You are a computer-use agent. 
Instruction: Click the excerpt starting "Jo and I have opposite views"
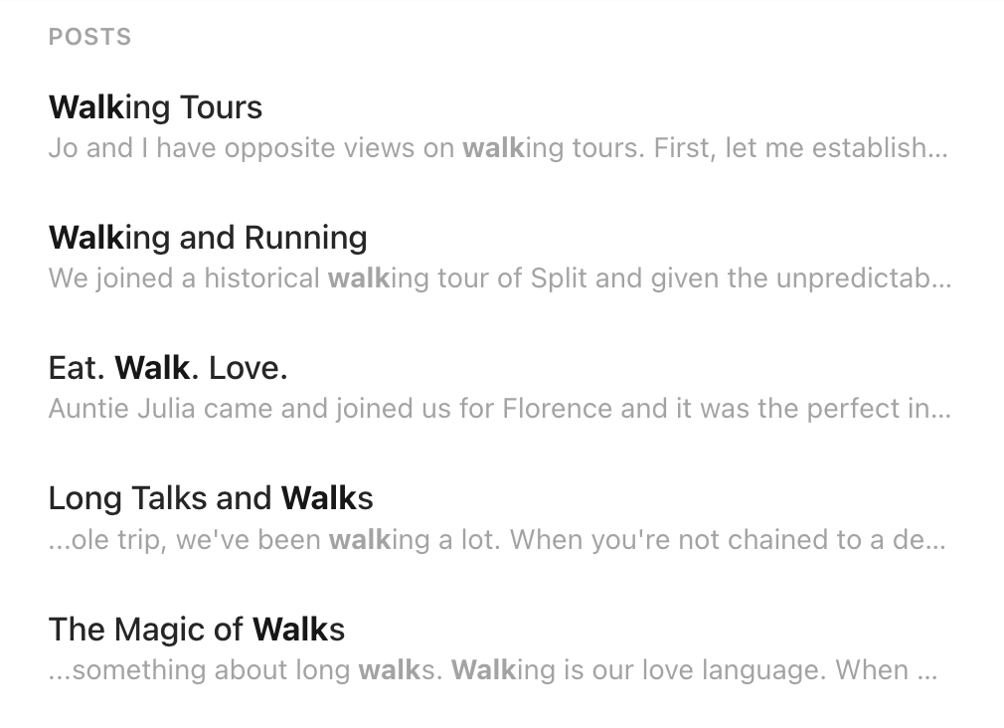497,149
